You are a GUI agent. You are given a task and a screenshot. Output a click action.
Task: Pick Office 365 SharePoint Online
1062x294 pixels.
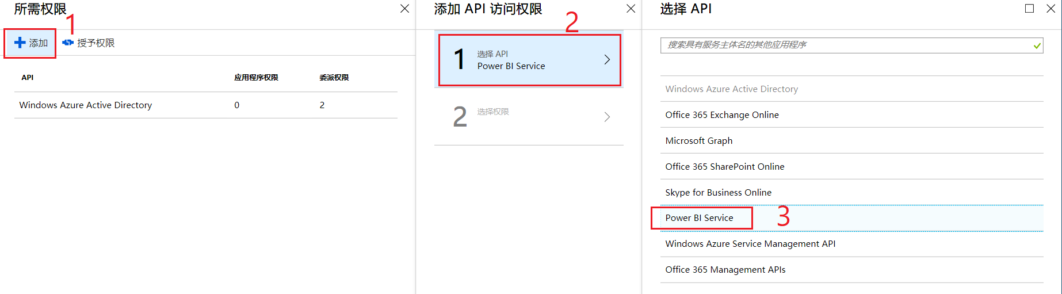[x=724, y=167]
